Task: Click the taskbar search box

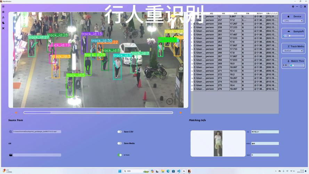Action: (x=136, y=171)
